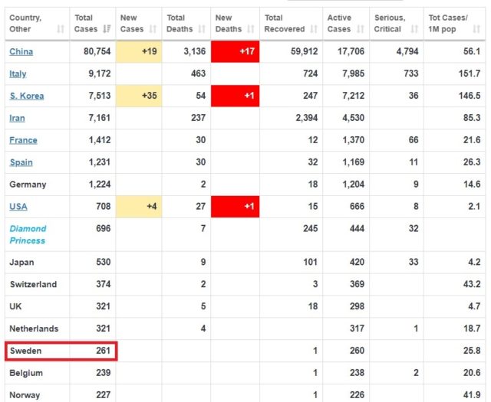This screenshot has width=491, height=402.
Task: Open the China country link
Action: pos(21,51)
